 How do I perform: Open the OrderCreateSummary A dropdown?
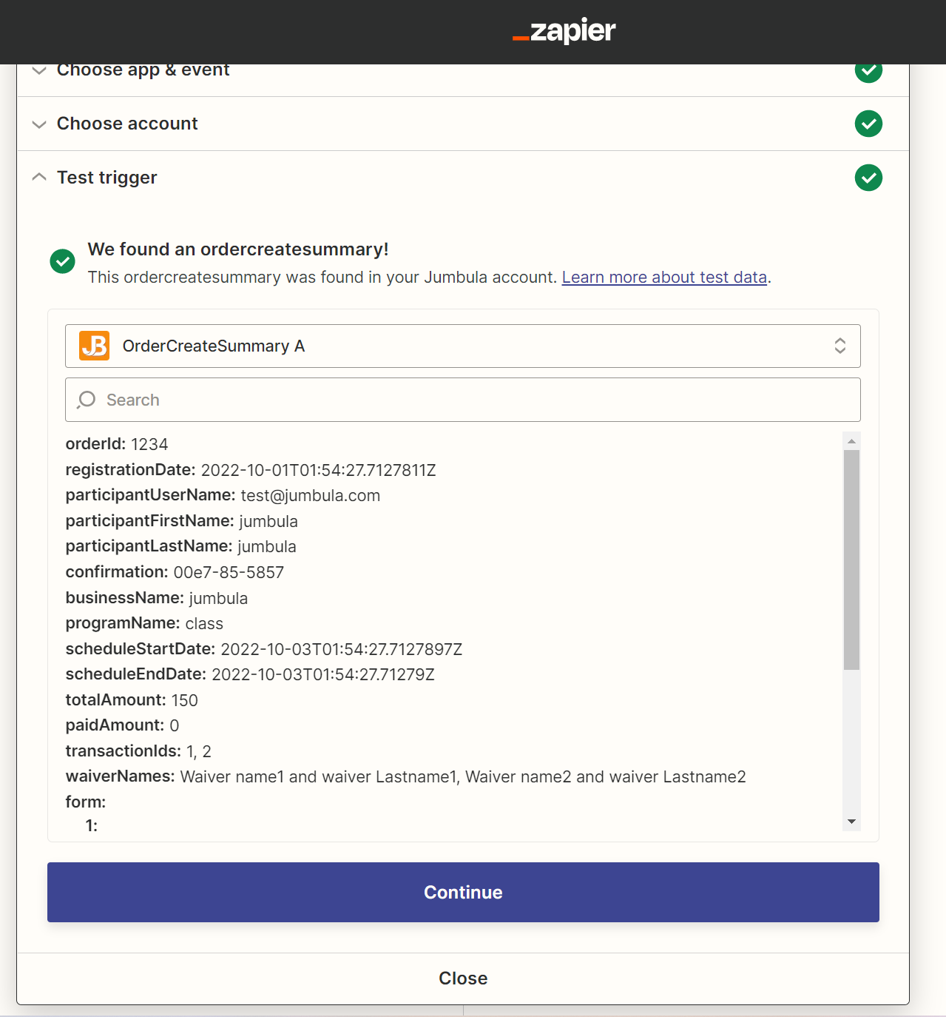click(x=463, y=346)
